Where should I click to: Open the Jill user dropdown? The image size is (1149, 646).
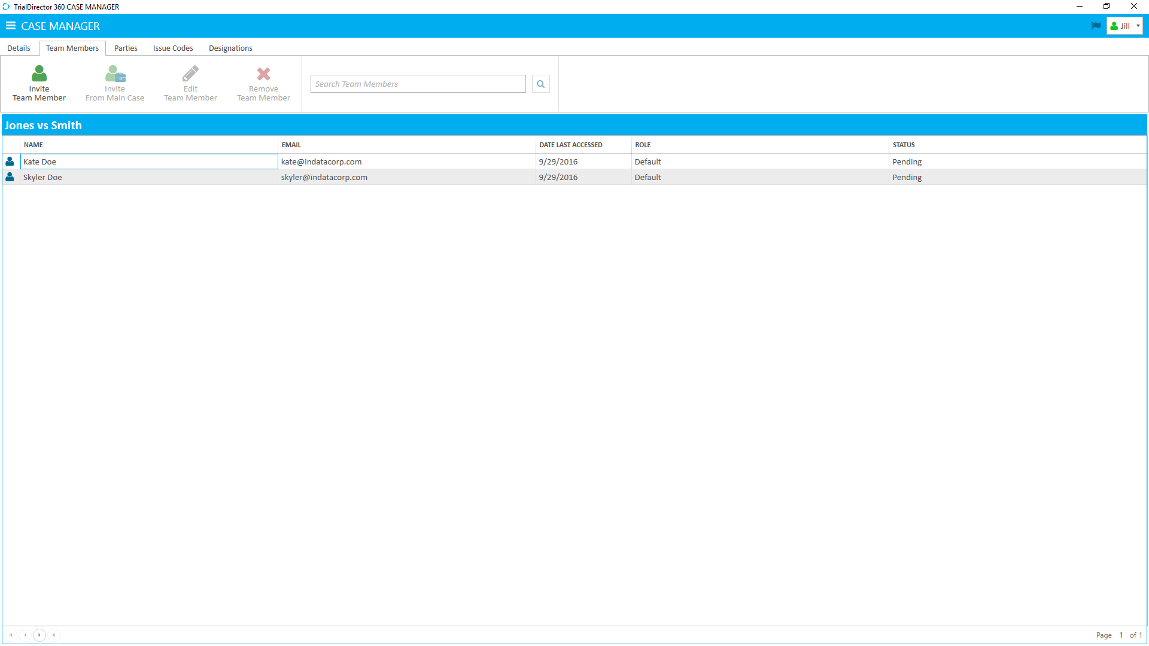click(x=1125, y=26)
